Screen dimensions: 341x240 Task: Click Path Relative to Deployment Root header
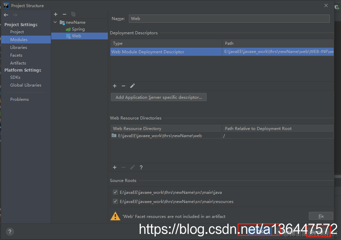click(278, 128)
